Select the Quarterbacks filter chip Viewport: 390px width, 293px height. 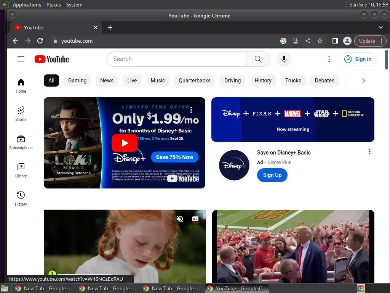click(x=195, y=80)
